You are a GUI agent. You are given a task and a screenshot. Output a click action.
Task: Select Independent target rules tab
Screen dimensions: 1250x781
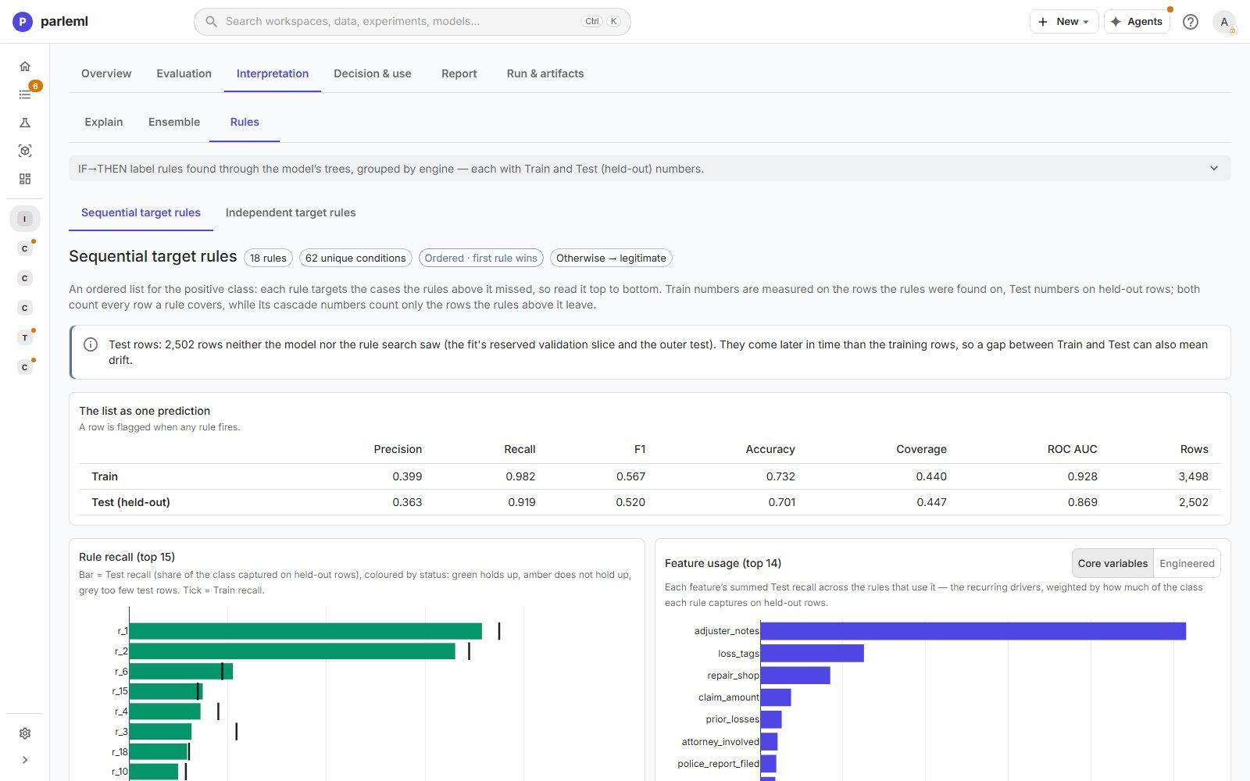tap(291, 212)
